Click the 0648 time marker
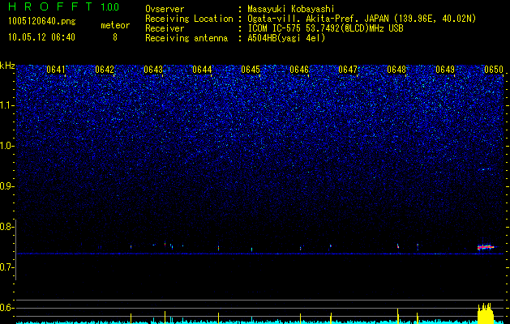This screenshot has width=510, height=324. click(396, 70)
